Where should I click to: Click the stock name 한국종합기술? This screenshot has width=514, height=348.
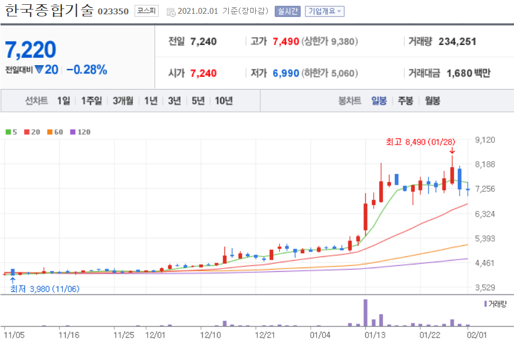[50, 11]
